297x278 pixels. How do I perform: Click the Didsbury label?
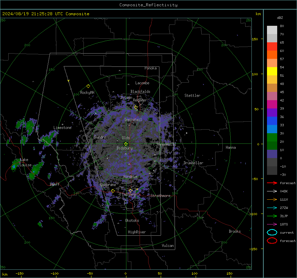tap(124, 148)
